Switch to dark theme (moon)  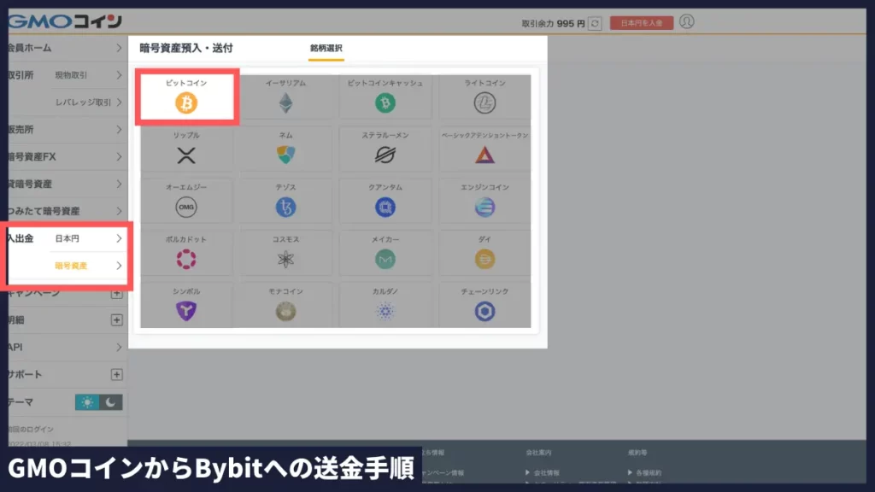pos(110,402)
